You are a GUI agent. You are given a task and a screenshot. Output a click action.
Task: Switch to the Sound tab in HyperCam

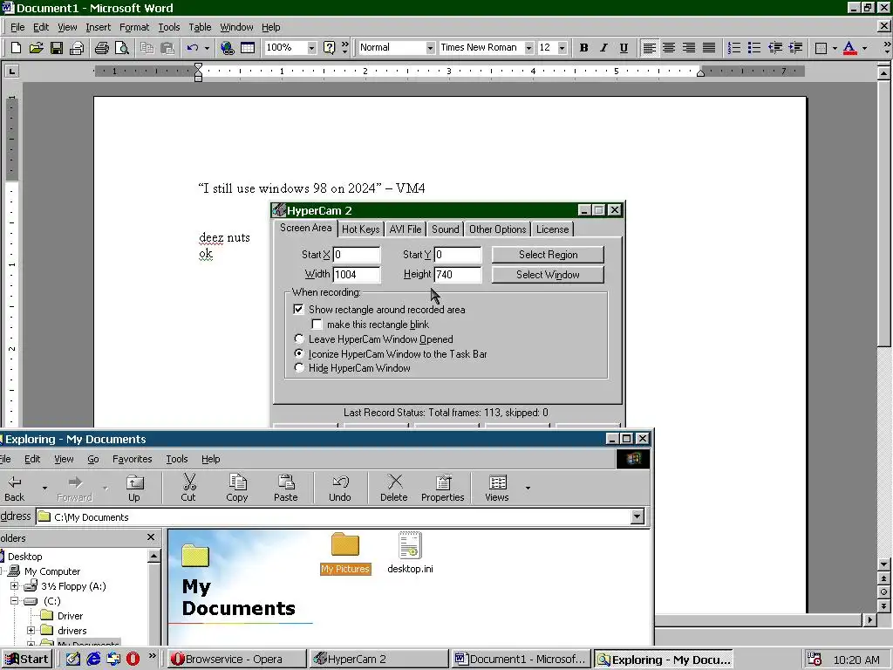click(446, 229)
